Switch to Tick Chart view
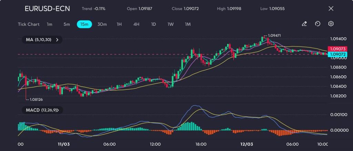 (x=29, y=24)
